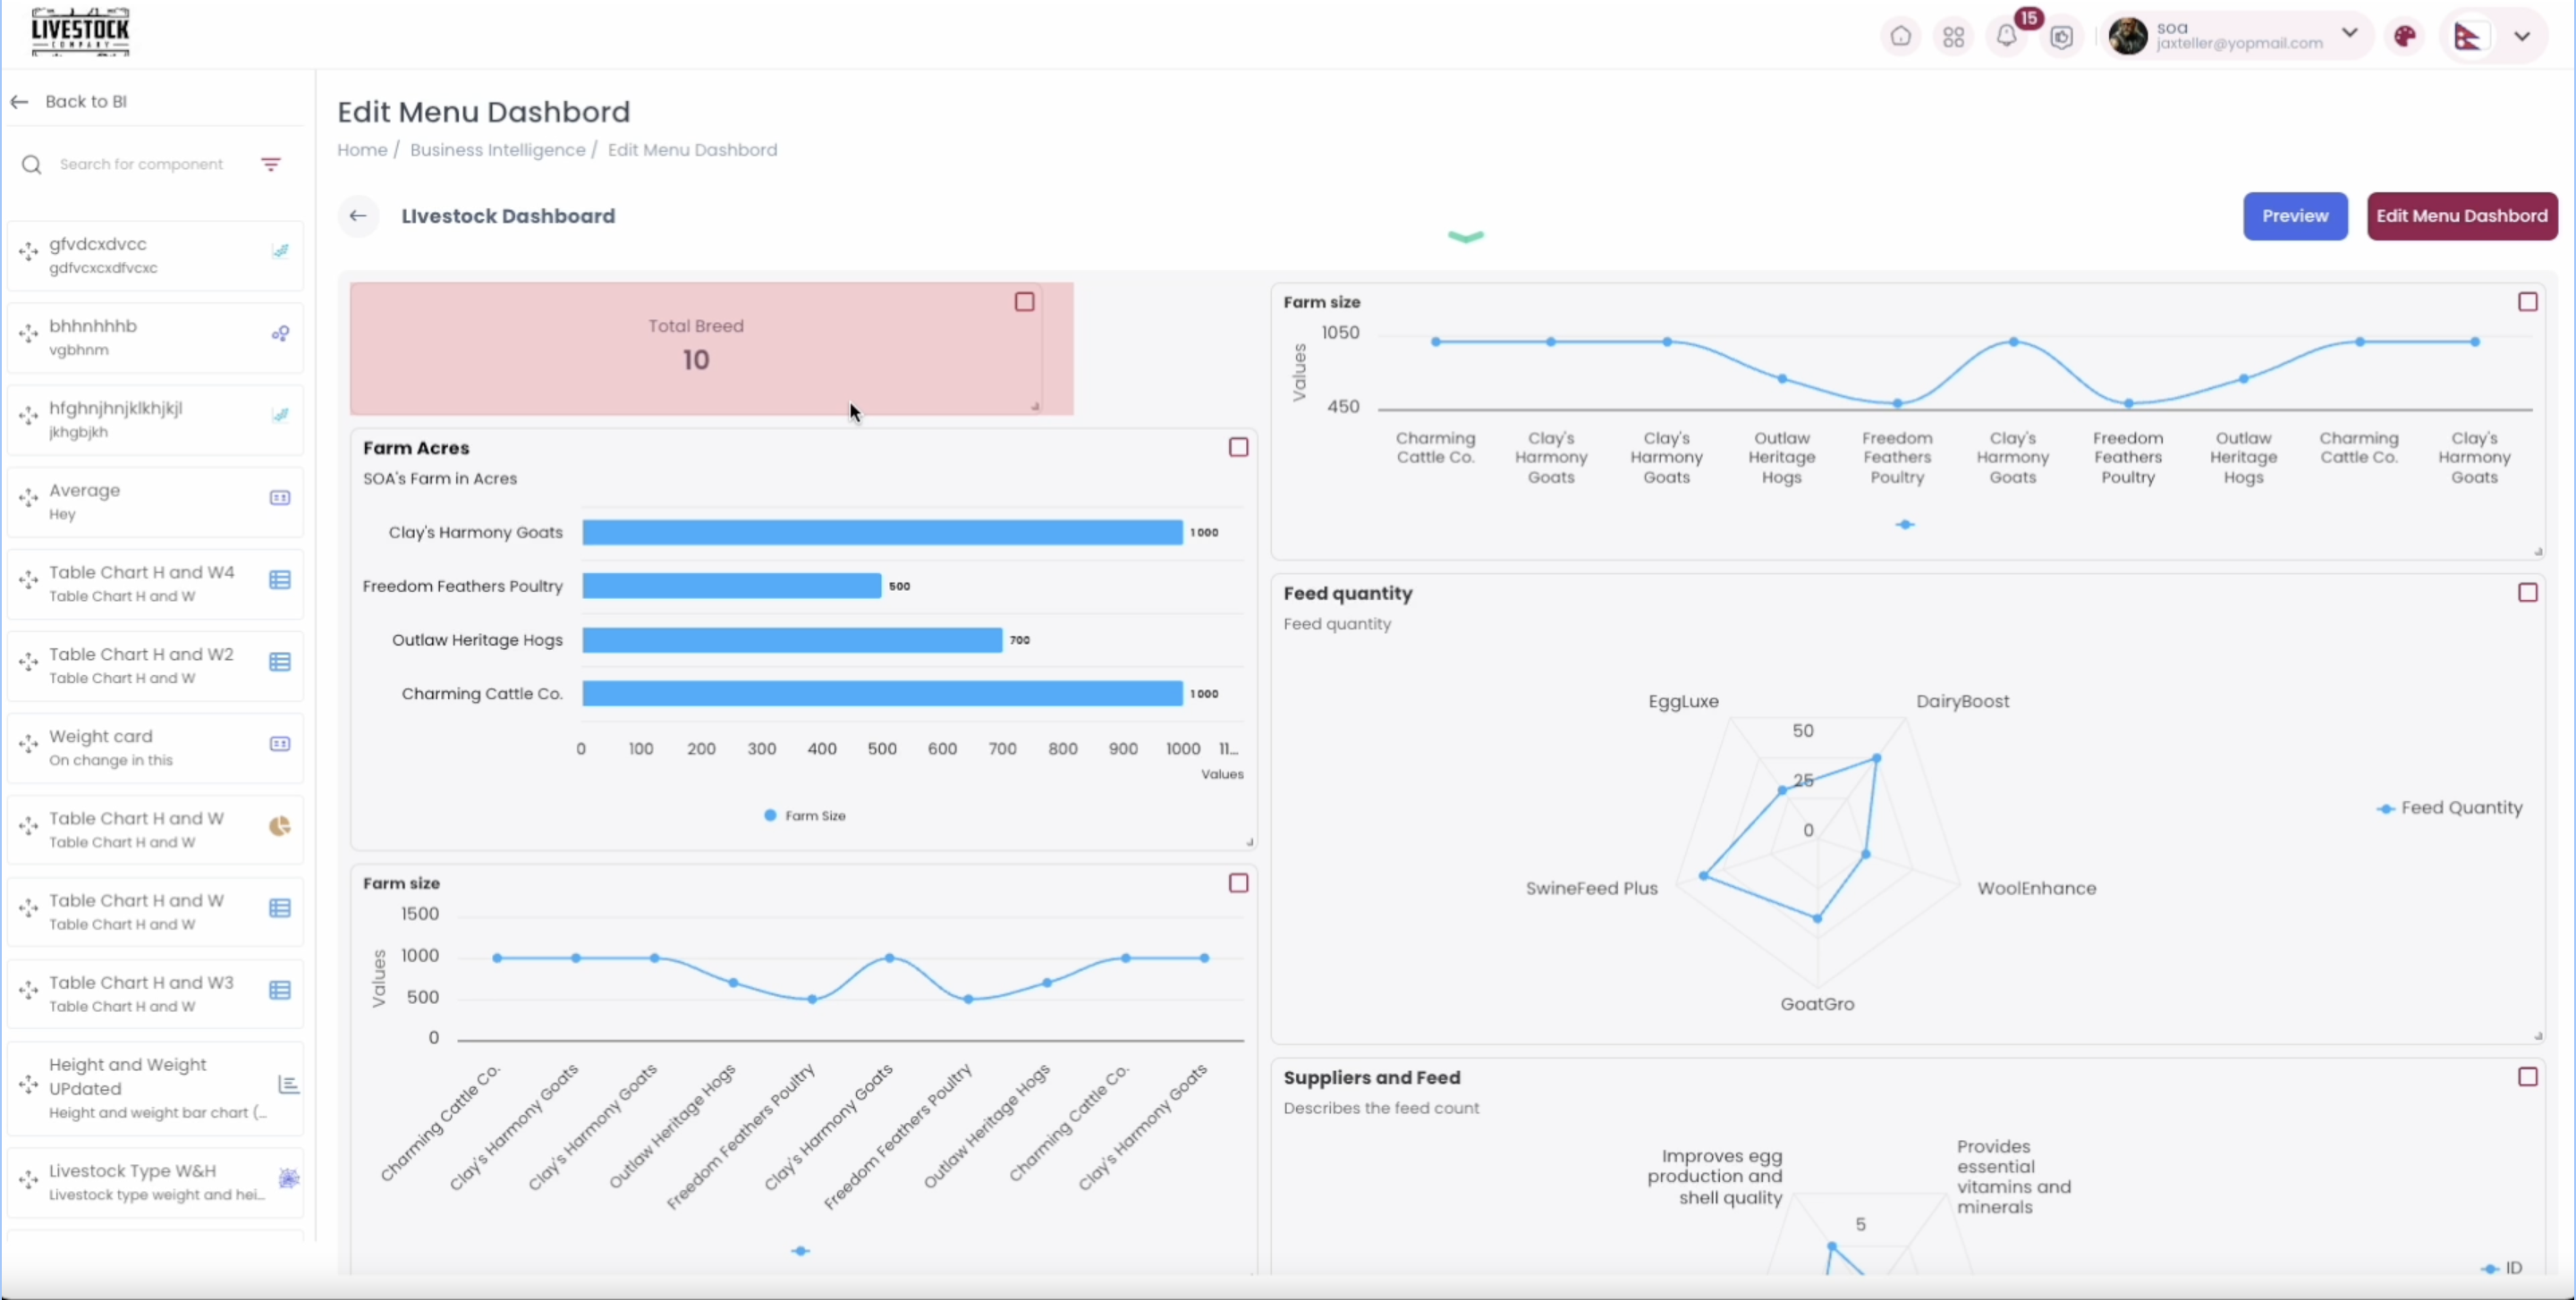Click the back arrow next to Livestock Dashboard
This screenshot has height=1300, width=2576.
tap(358, 215)
